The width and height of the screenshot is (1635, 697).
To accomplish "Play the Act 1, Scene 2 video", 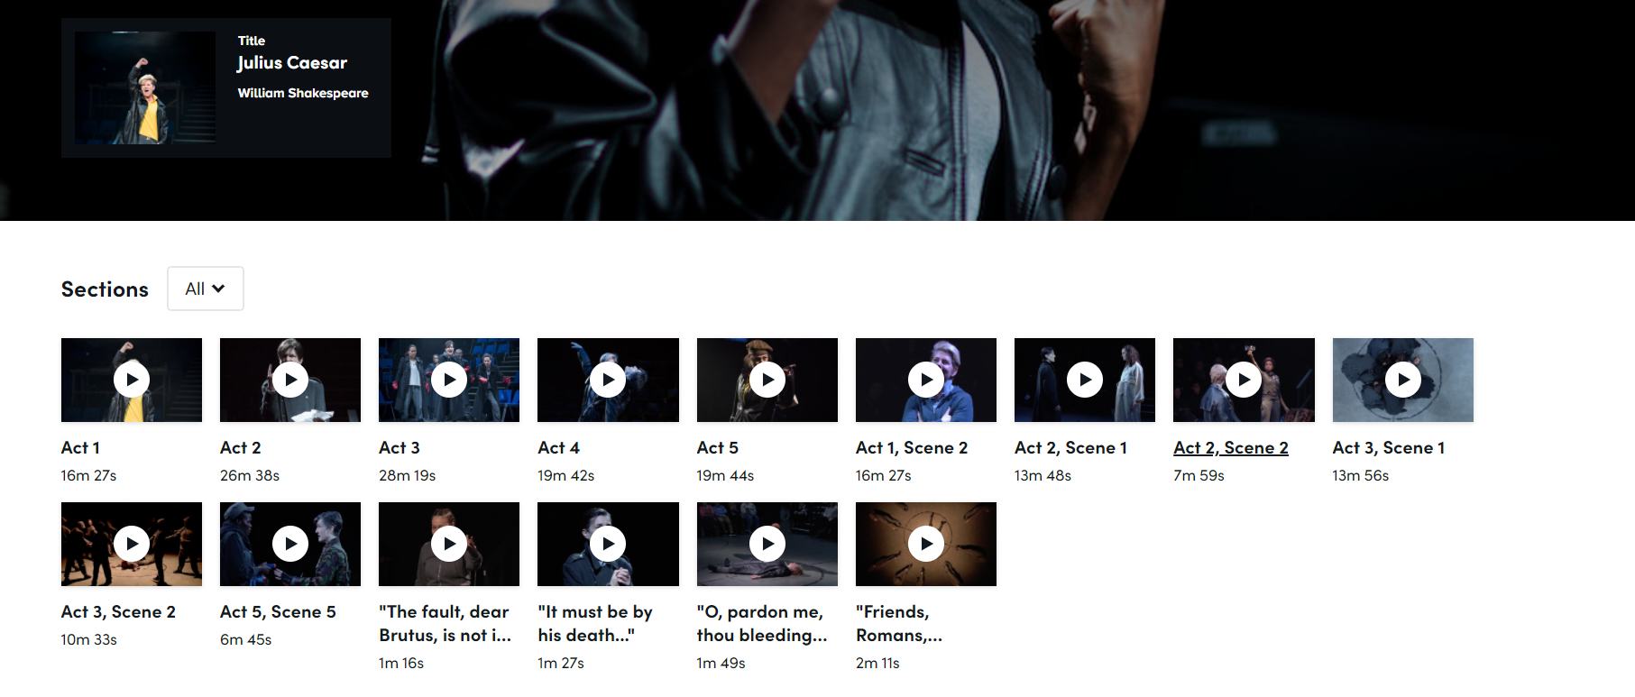I will coord(926,380).
